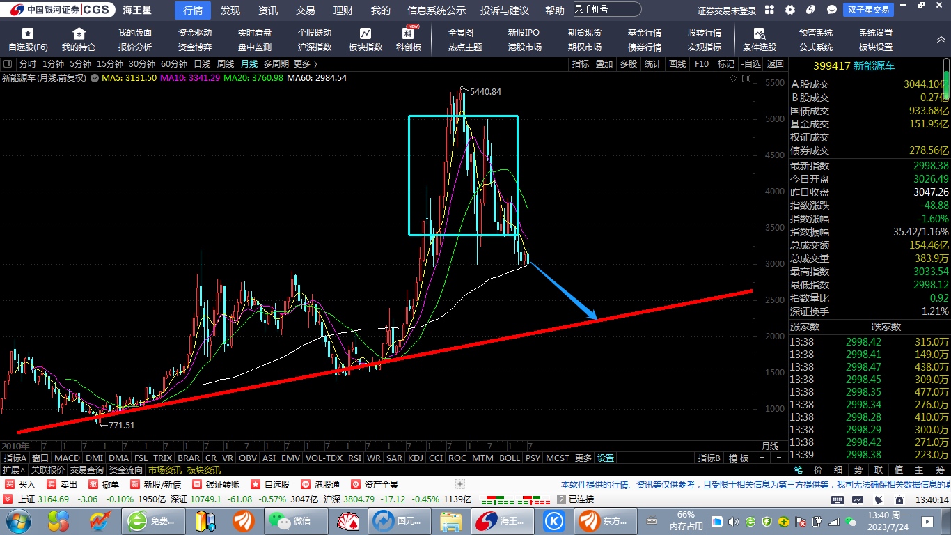Click the 板块指数 chart icon
The image size is (951, 535).
click(x=366, y=33)
